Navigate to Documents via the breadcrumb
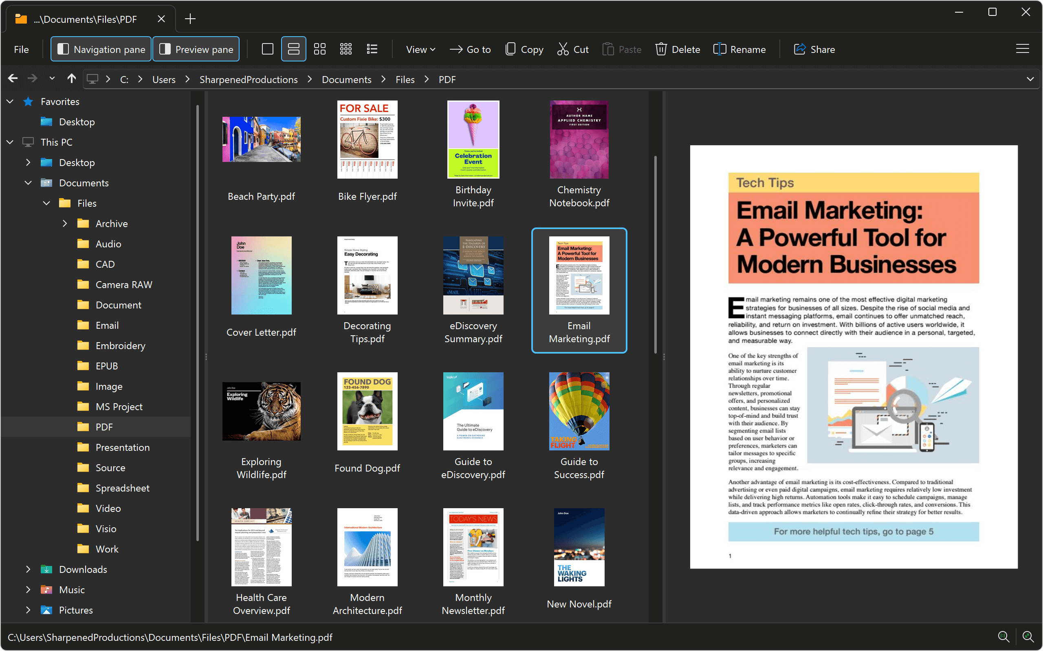The image size is (1043, 651). (x=347, y=79)
